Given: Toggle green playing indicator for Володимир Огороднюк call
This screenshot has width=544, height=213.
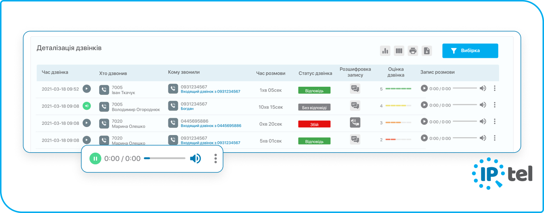Looking at the screenshot, I should 86,106.
